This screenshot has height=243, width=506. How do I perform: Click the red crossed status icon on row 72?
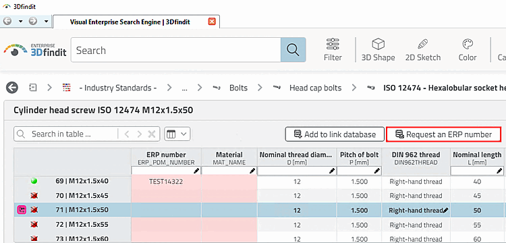[34, 224]
